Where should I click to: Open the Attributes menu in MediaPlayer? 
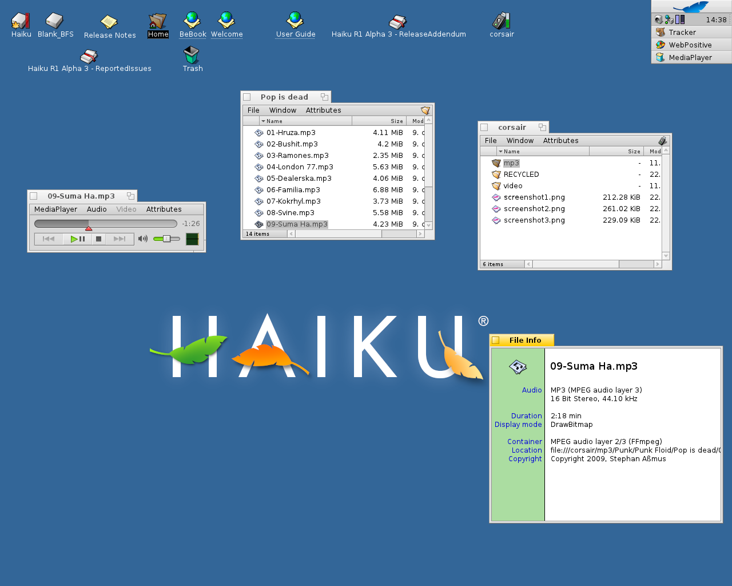click(164, 209)
